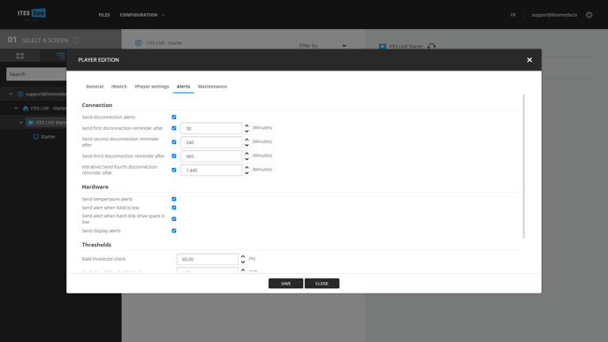Edit first reminder field showing 30

[211, 128]
